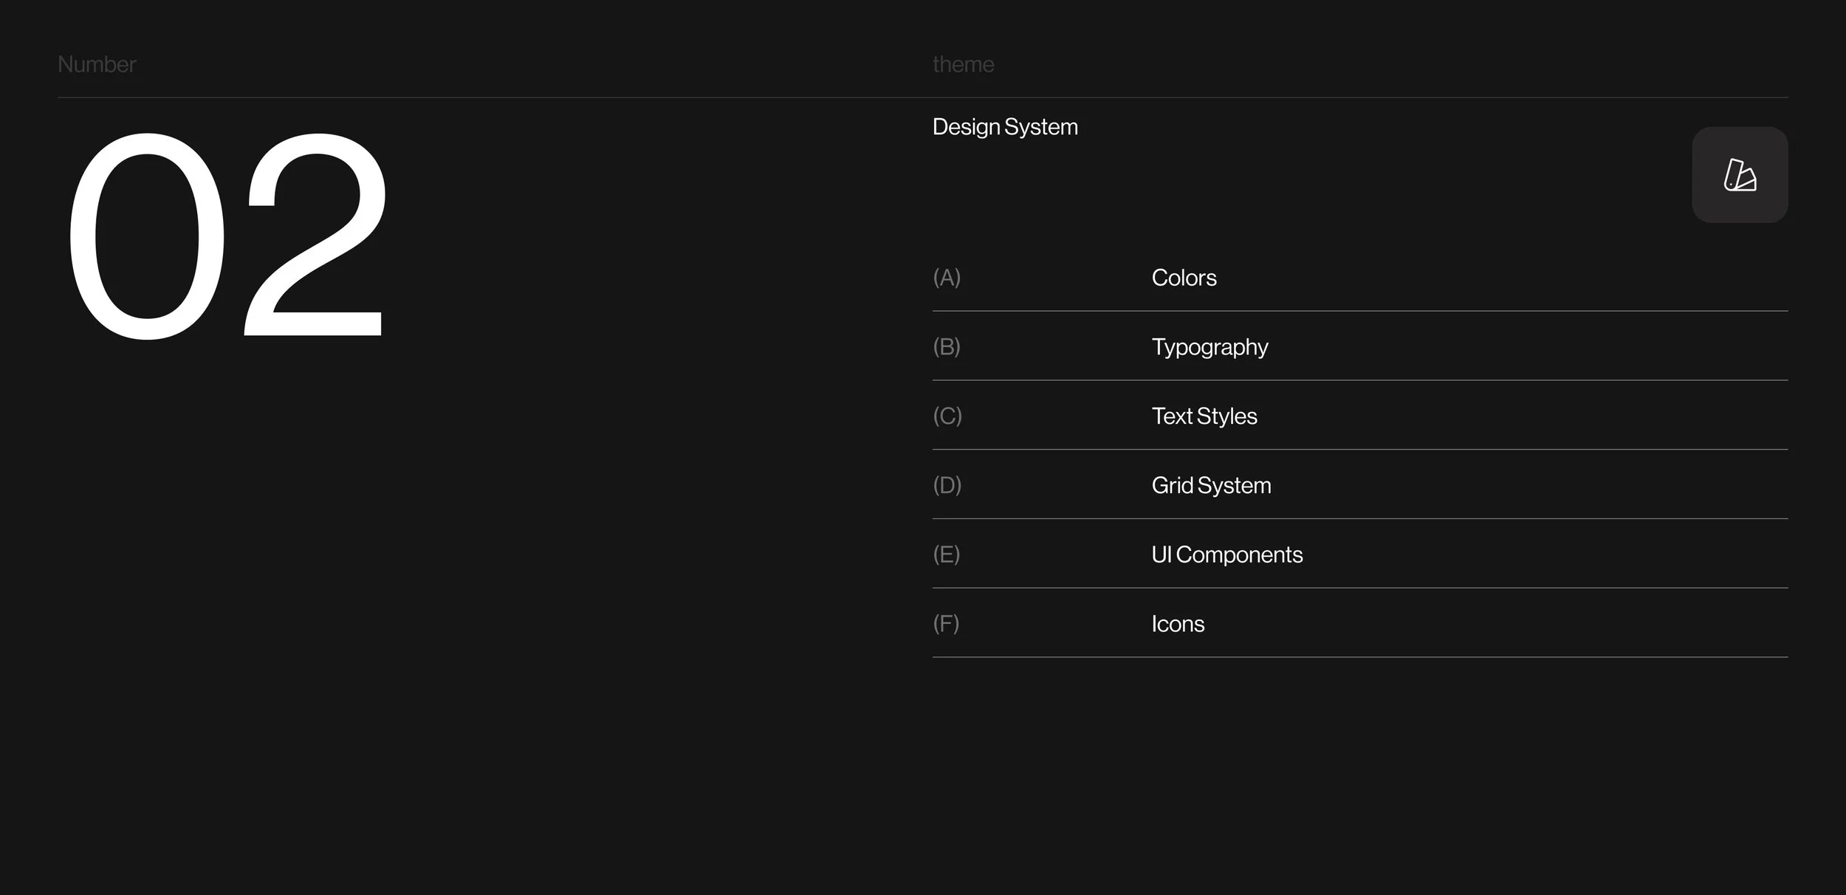Click the (F) index marker
This screenshot has height=895, width=1846.
pyautogui.click(x=946, y=624)
